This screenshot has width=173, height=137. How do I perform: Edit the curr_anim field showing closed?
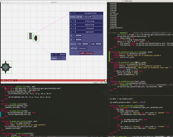(87, 17)
